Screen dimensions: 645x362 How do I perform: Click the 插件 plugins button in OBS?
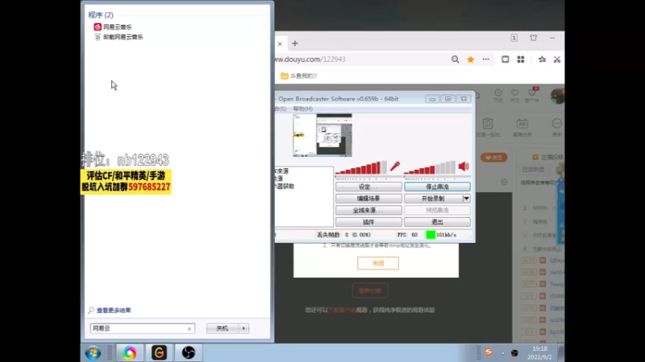click(368, 222)
